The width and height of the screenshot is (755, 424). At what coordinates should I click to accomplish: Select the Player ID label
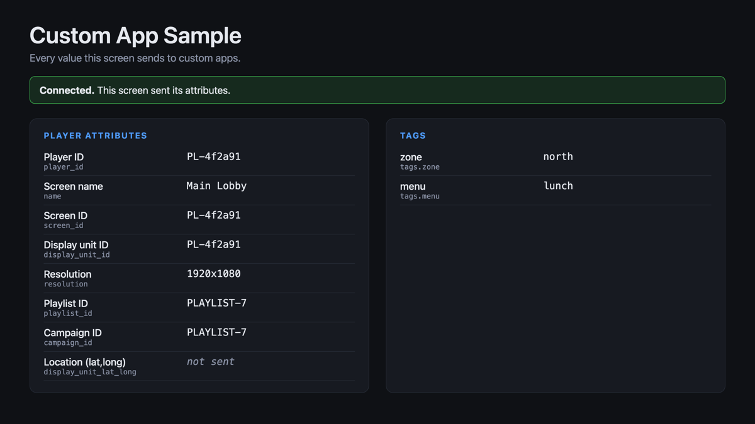click(x=64, y=157)
